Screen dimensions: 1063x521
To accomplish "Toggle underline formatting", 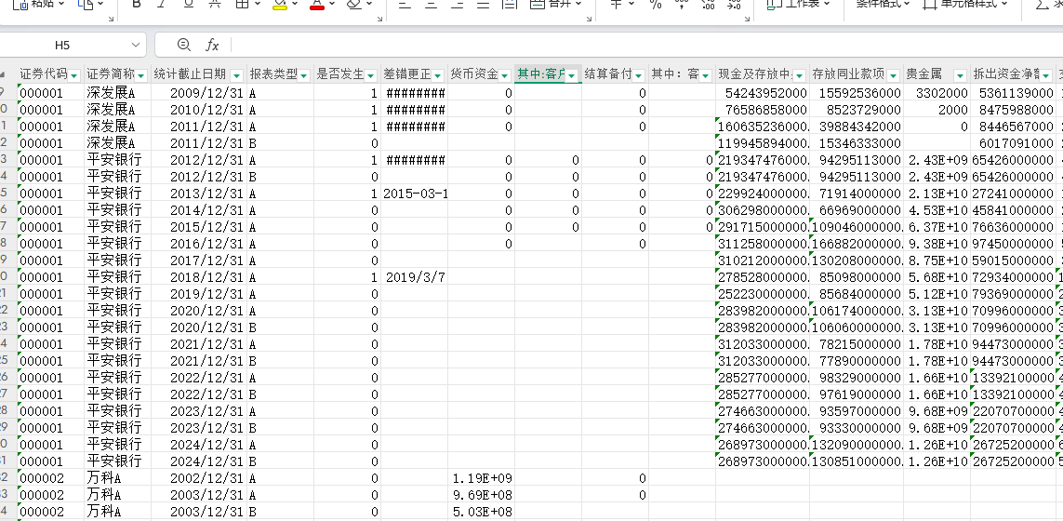I will (188, 4).
